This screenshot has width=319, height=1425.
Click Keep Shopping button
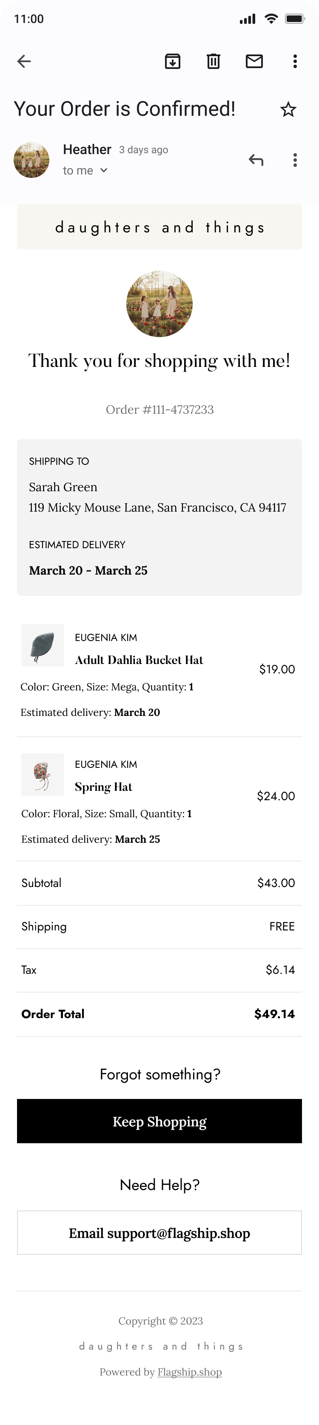pos(159,1121)
